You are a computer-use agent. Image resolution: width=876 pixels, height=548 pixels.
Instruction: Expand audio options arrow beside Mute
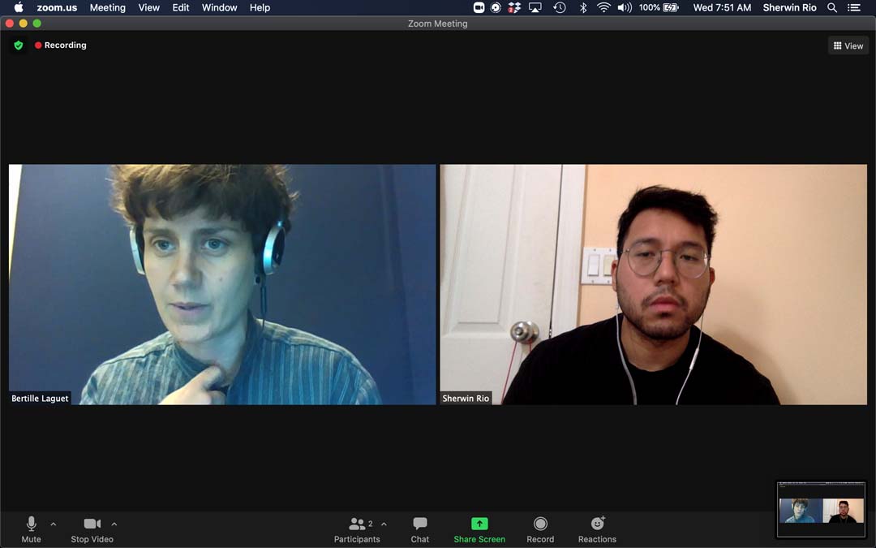(53, 524)
